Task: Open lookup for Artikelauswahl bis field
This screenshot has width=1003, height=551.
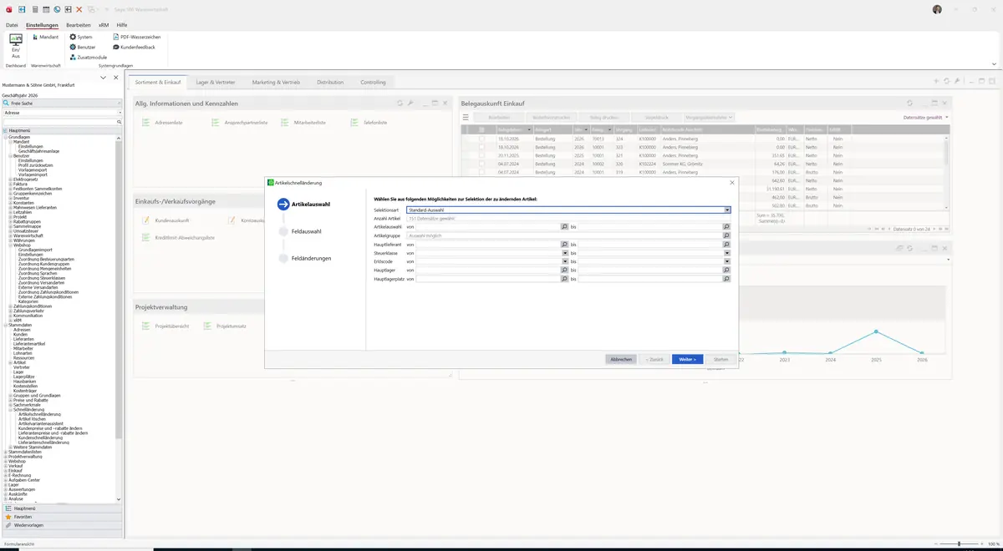Action: 726,227
